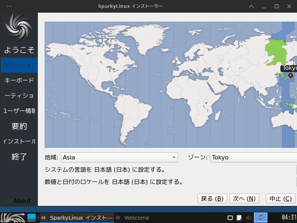297x223 pixels.
Task: Click the ゾーン: label text
Action: tap(198, 157)
